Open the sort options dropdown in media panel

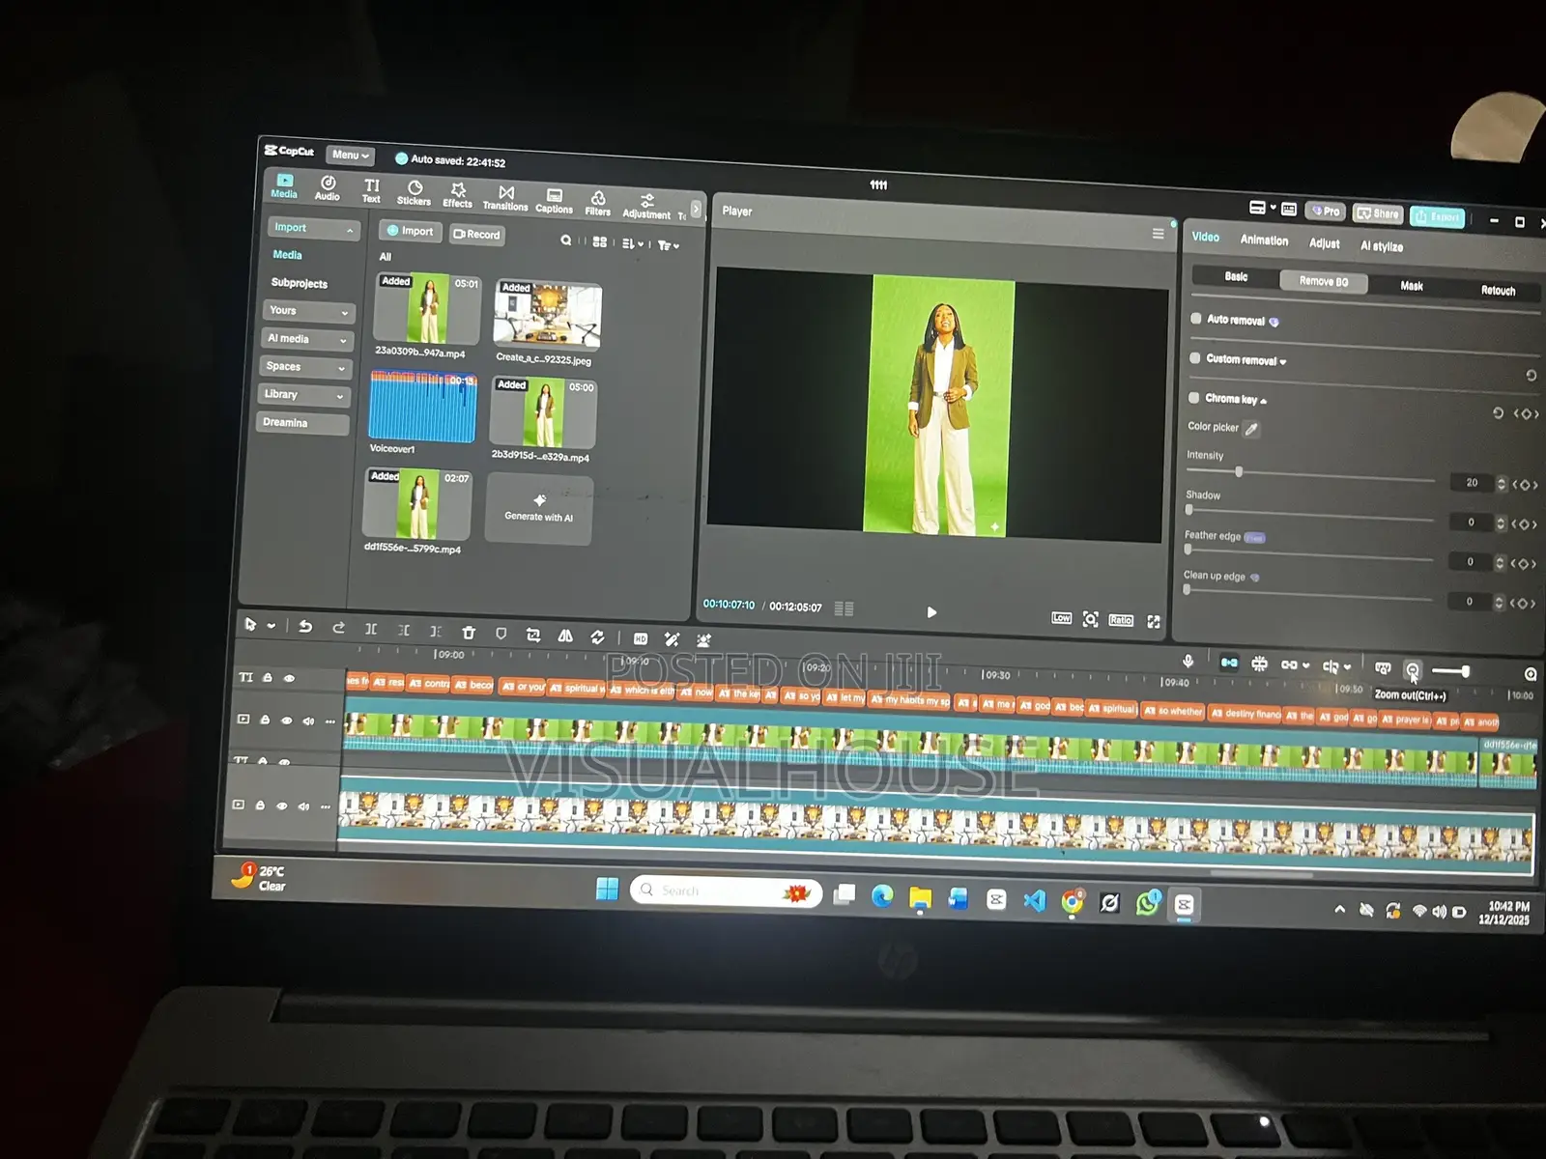pyautogui.click(x=633, y=243)
